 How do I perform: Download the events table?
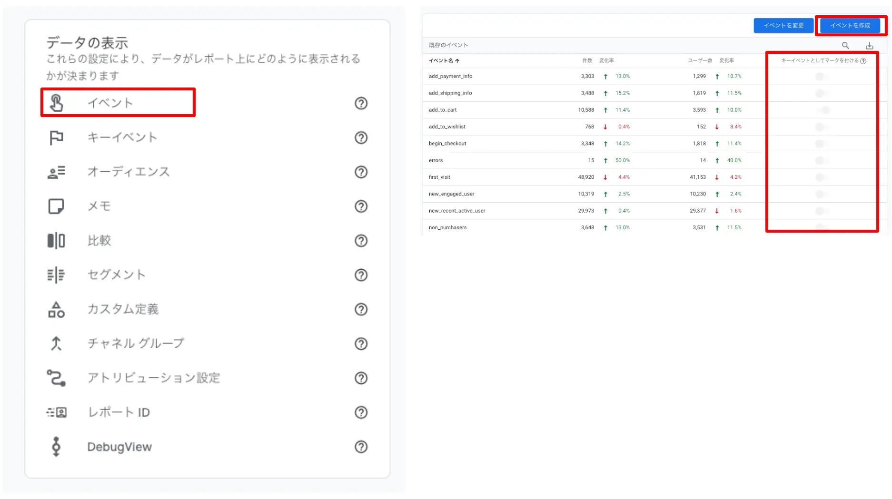(869, 45)
